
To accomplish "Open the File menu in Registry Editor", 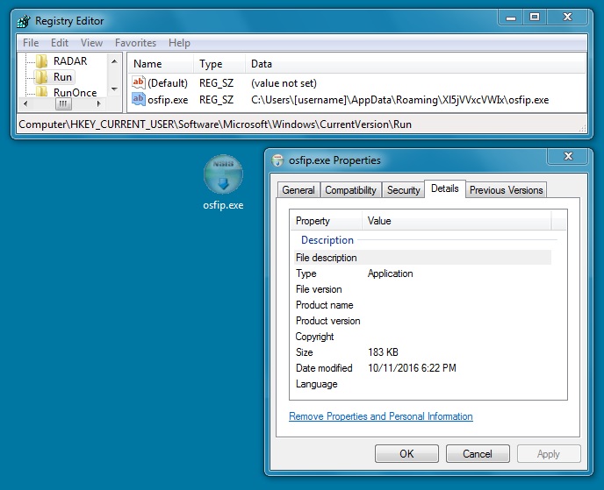I will tap(31, 43).
